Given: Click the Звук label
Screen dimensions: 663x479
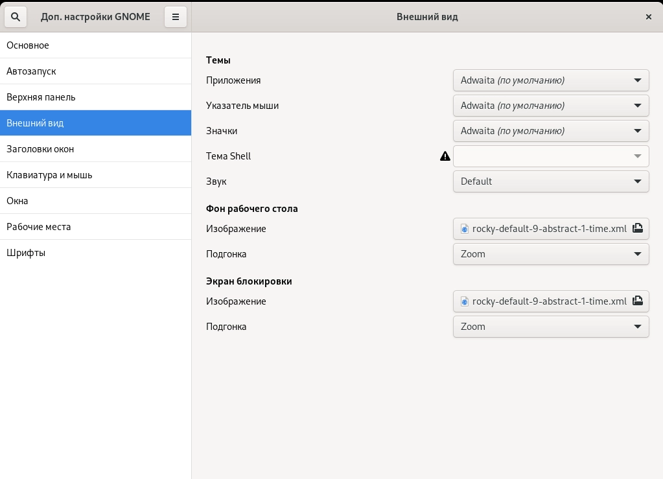Looking at the screenshot, I should (x=216, y=181).
